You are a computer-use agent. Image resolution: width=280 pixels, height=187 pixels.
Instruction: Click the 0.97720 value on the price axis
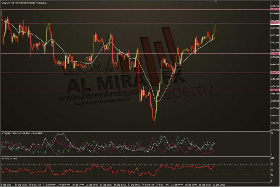(x=275, y=28)
